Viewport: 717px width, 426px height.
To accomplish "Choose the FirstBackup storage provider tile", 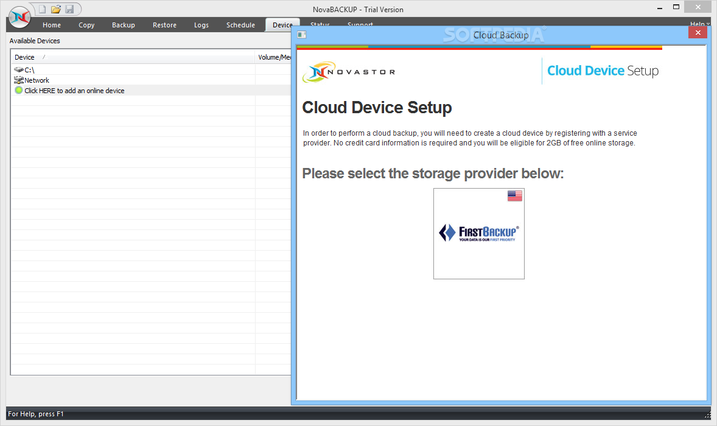I will [479, 234].
